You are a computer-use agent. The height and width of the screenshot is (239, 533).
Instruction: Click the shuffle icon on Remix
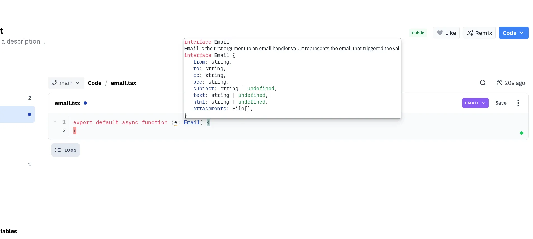pyautogui.click(x=470, y=33)
